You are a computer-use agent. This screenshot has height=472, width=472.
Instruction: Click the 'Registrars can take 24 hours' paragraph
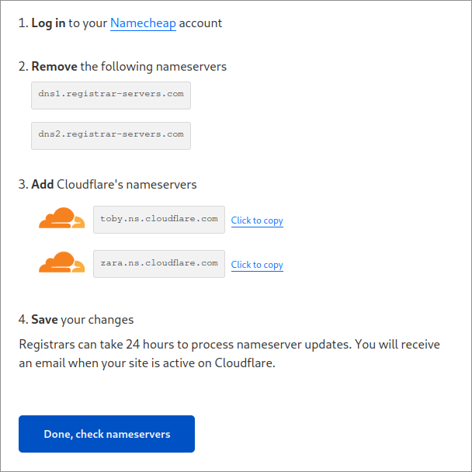click(x=229, y=353)
